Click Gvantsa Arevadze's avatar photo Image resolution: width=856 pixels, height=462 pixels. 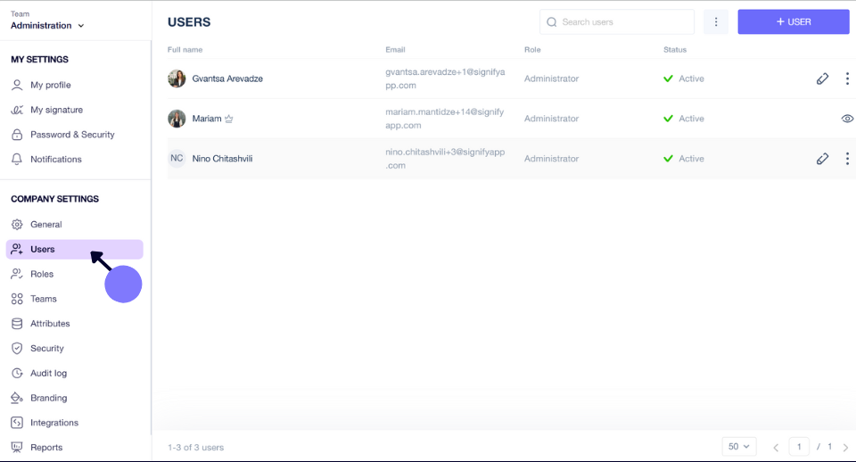pyautogui.click(x=177, y=78)
